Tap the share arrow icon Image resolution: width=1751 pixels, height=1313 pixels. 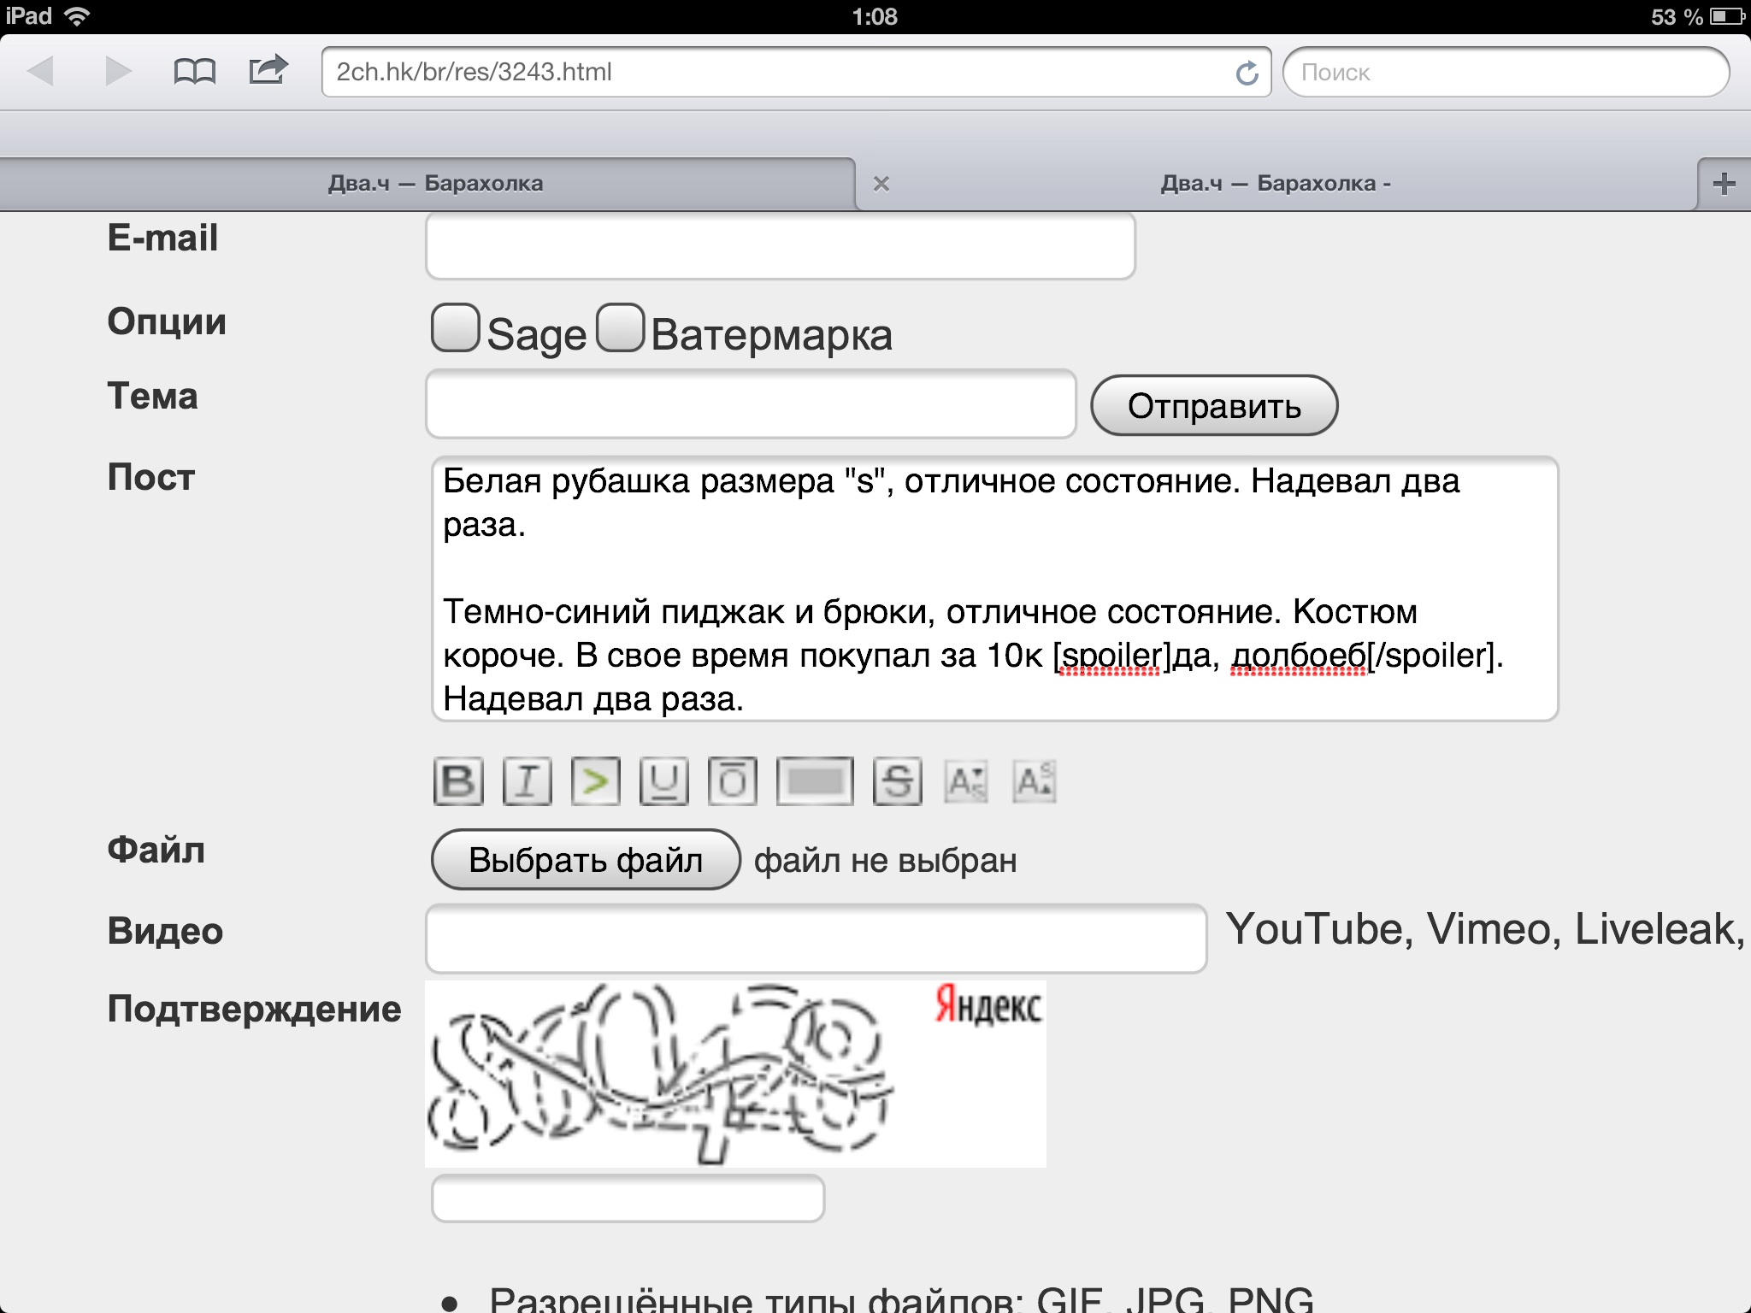click(268, 70)
